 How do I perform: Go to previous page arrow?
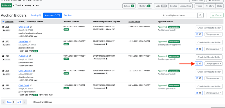click(x=3, y=102)
